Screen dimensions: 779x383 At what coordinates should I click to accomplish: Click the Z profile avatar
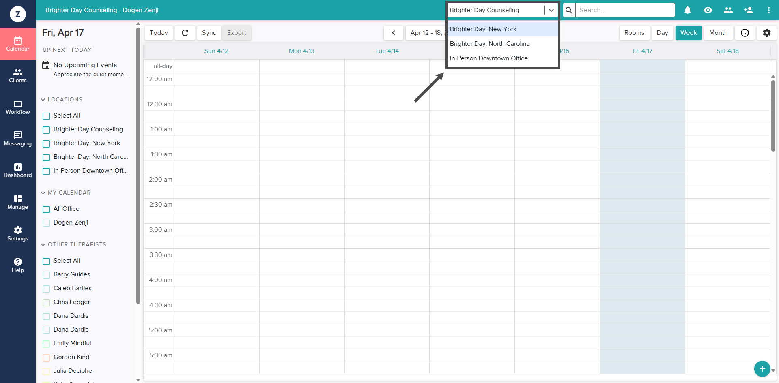click(x=18, y=14)
